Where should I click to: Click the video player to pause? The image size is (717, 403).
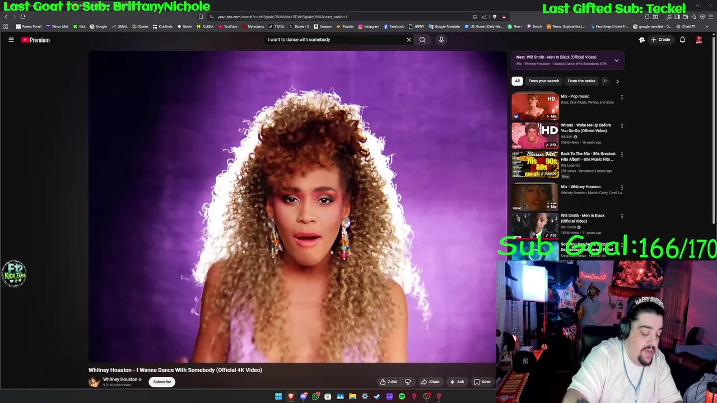pos(297,207)
